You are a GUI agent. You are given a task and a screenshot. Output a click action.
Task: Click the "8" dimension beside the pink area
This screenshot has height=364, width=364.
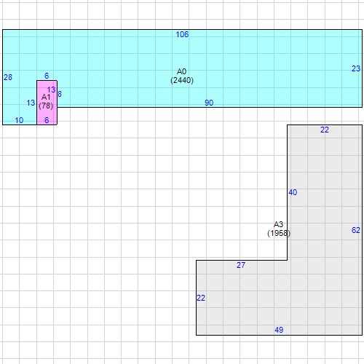[60, 94]
